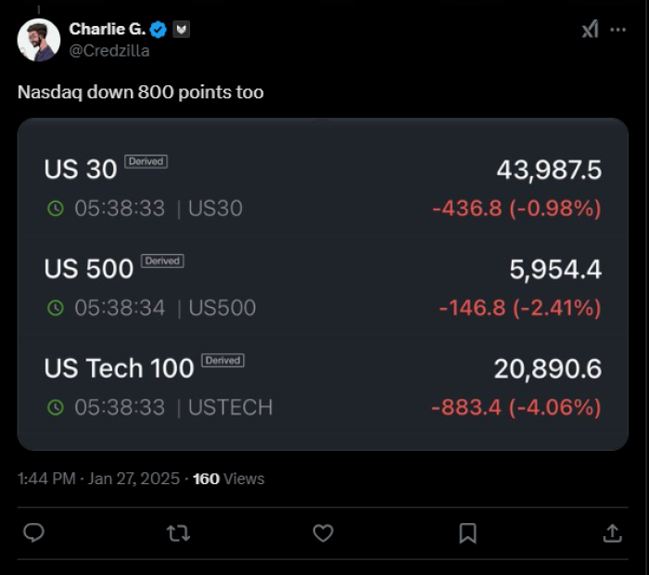Open the three-dot more options menu
The width and height of the screenshot is (649, 575).
pyautogui.click(x=618, y=30)
